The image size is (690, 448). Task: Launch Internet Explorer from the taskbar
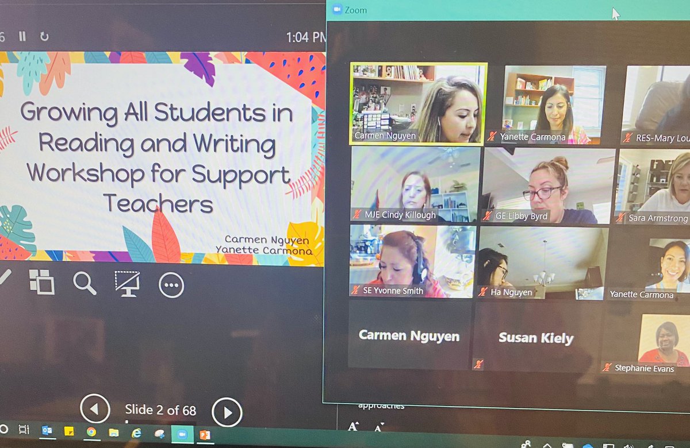point(136,432)
